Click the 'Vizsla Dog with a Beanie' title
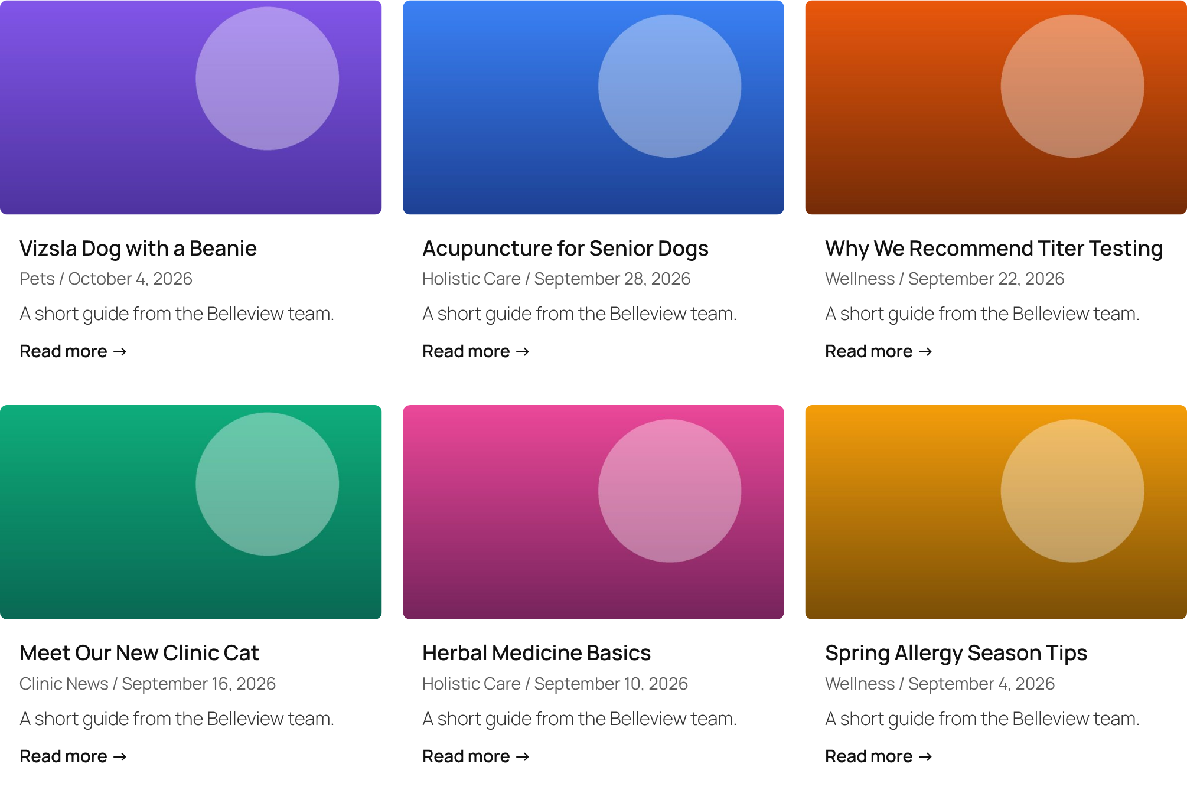 click(x=138, y=249)
